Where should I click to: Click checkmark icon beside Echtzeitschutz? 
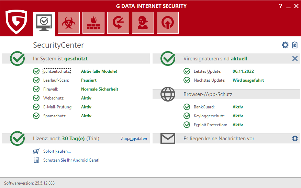36,71
